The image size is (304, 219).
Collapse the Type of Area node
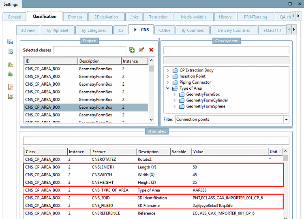click(x=168, y=88)
